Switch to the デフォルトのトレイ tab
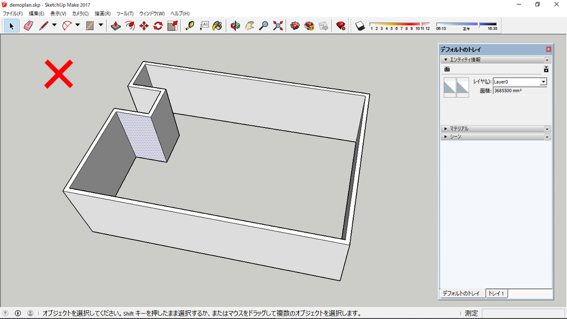Image resolution: width=567 pixels, height=319 pixels. pos(461,294)
